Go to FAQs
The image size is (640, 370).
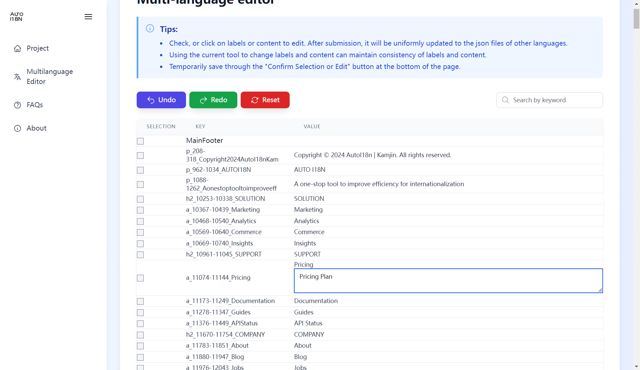point(35,105)
